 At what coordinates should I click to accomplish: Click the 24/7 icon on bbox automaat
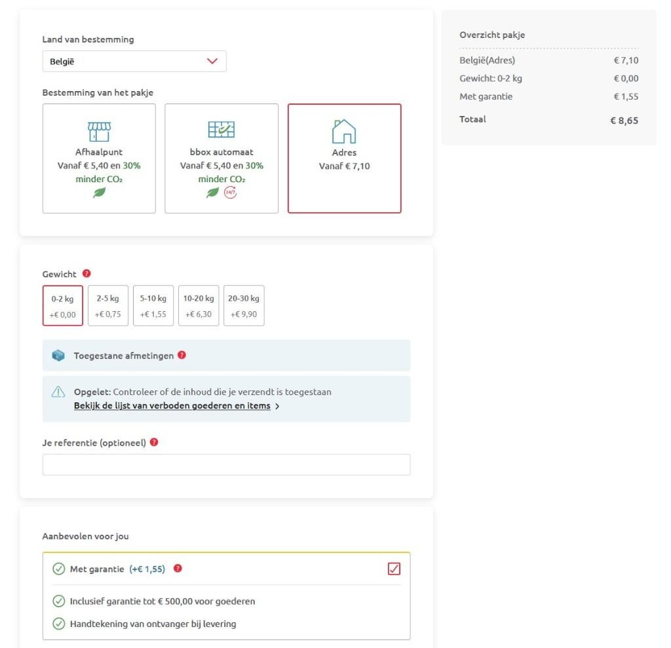(230, 193)
